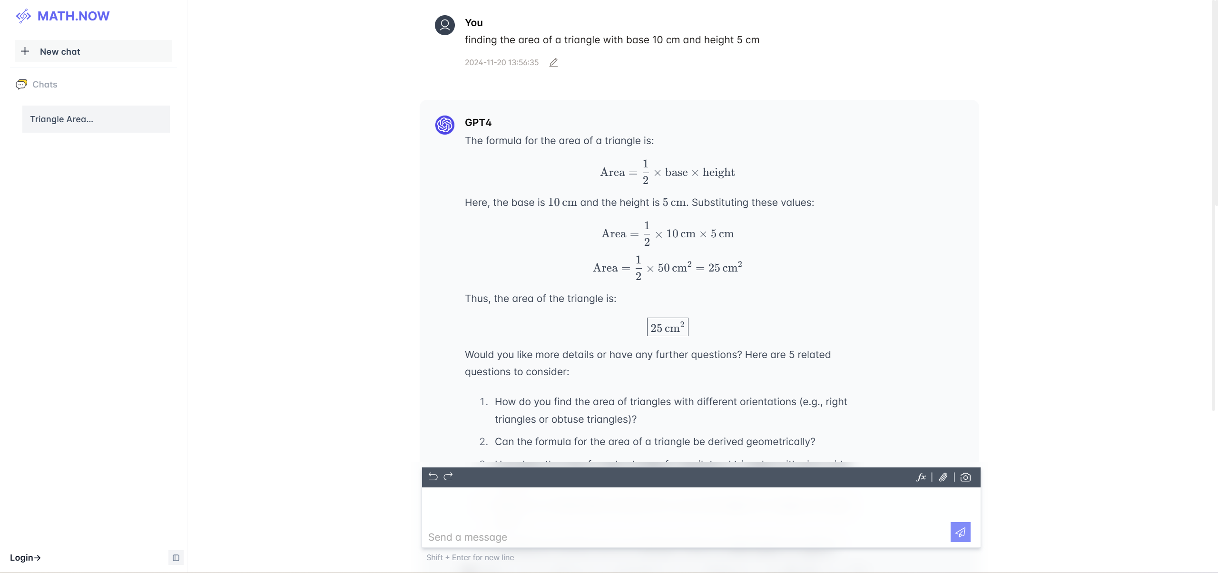
Task: Click the attachment paperclip icon
Action: 942,477
